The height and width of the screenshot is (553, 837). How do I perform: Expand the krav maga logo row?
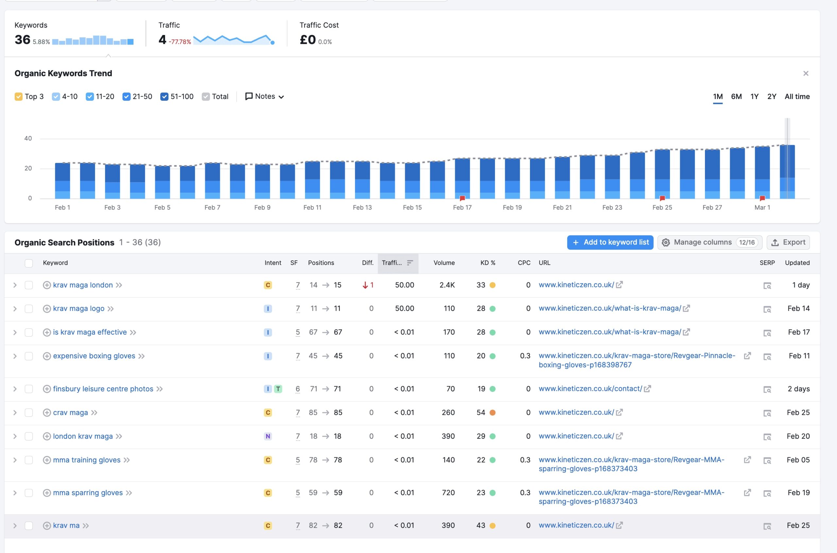[15, 309]
